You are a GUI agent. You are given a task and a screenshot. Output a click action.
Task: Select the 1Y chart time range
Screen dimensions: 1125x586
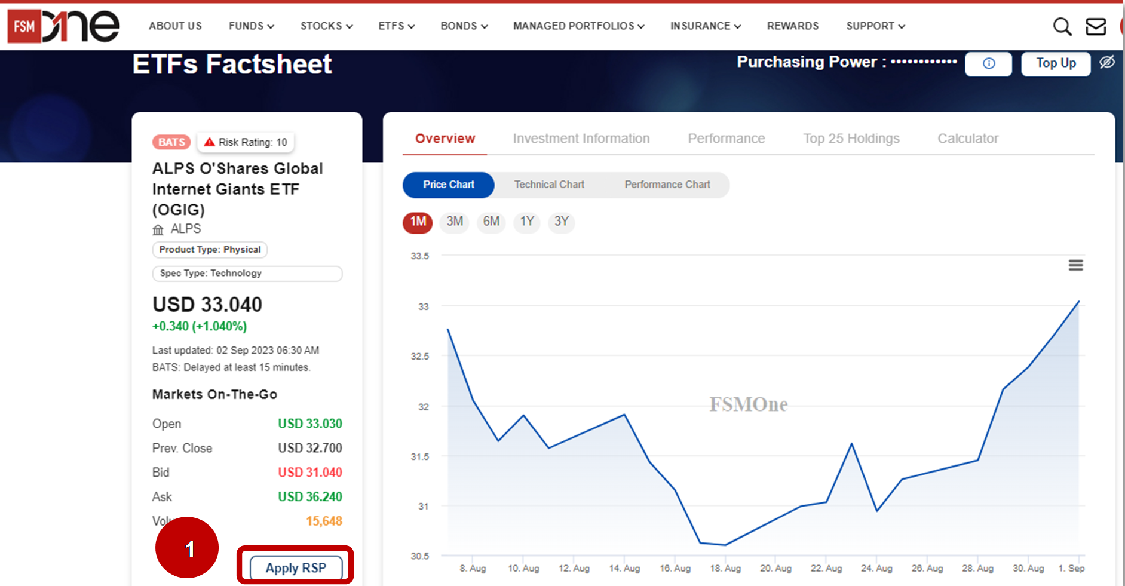(526, 222)
